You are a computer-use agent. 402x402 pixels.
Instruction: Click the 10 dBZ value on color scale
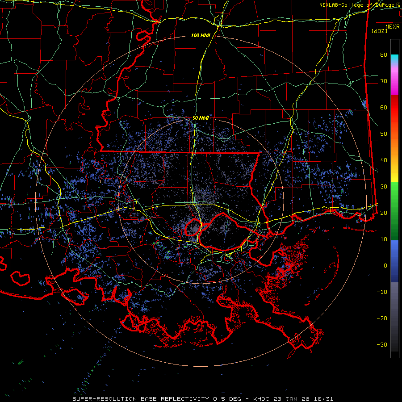point(384,239)
